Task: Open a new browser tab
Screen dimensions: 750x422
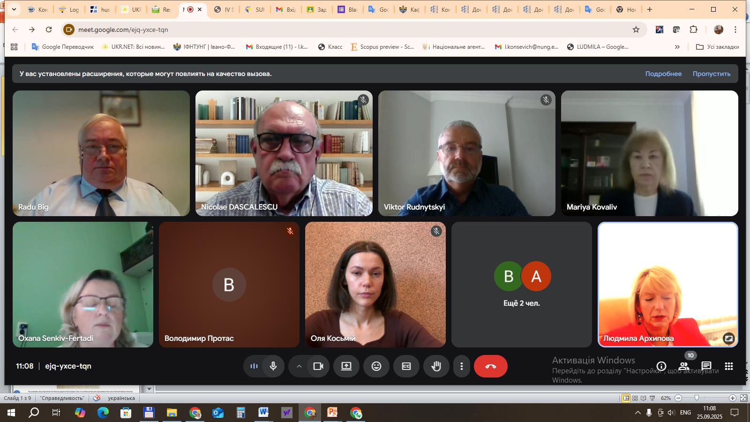Action: [x=649, y=9]
